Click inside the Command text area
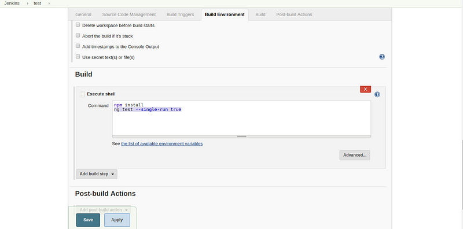The image size is (463, 229). (x=241, y=118)
